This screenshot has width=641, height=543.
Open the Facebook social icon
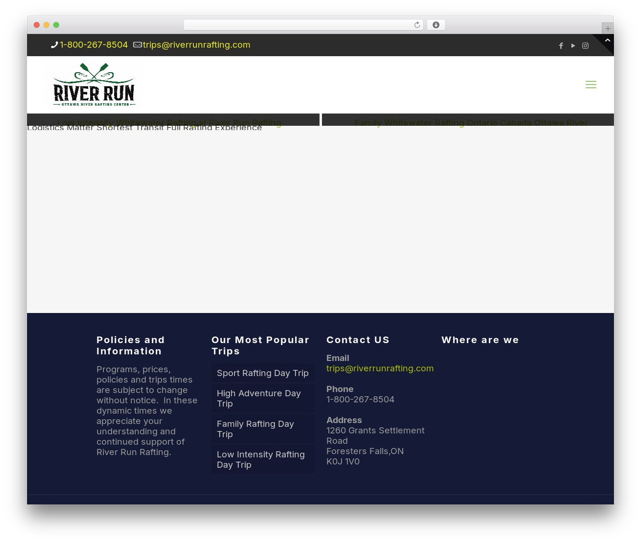(x=561, y=46)
